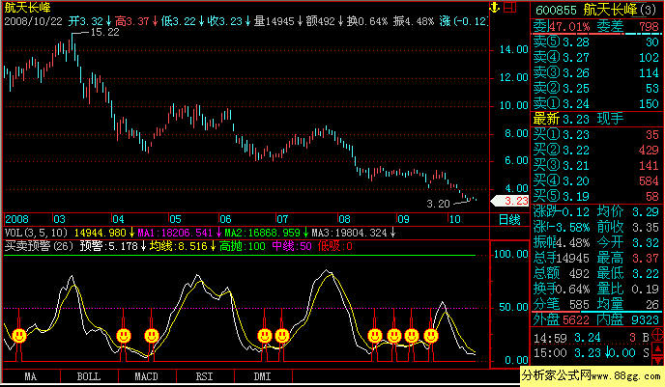Screen dimensions: 665x387
Task: Click the 2008 year label on the time axis
Action: tap(17, 219)
